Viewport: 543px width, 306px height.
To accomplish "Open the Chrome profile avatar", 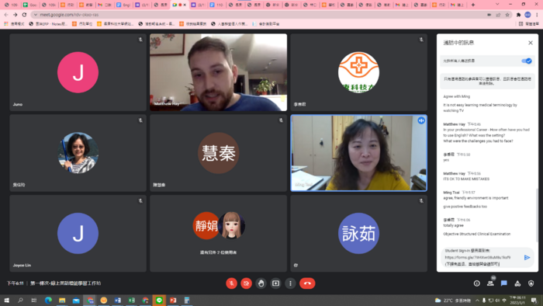I will (x=527, y=15).
